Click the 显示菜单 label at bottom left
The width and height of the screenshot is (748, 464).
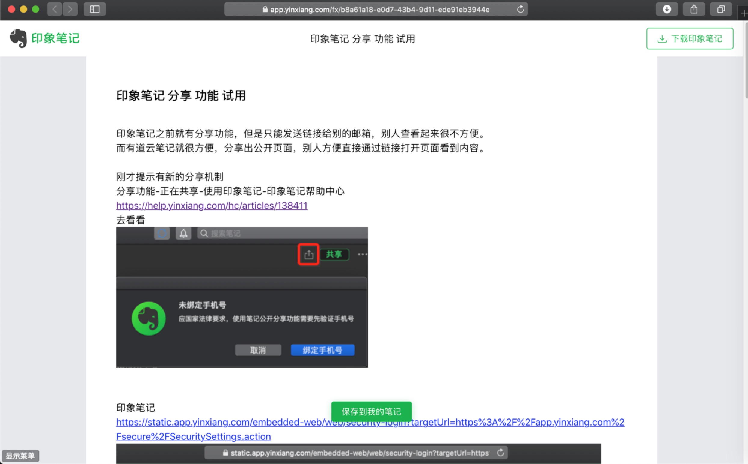(x=20, y=455)
